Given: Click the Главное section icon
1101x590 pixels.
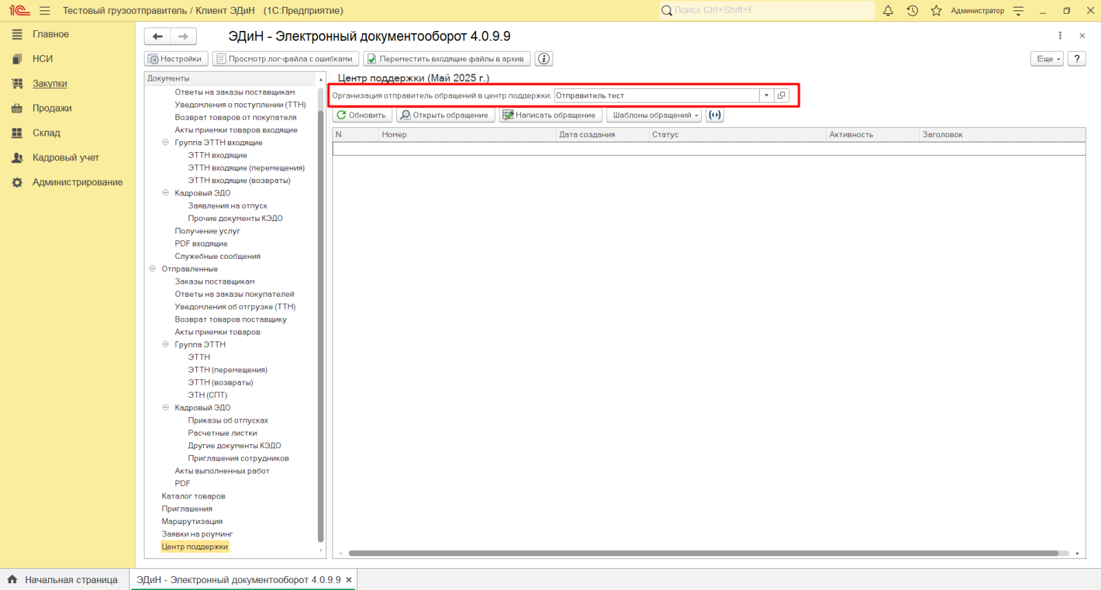Looking at the screenshot, I should 17,34.
